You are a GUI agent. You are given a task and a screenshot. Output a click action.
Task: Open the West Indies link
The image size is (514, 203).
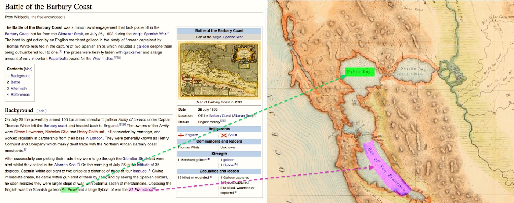pyautogui.click(x=102, y=58)
